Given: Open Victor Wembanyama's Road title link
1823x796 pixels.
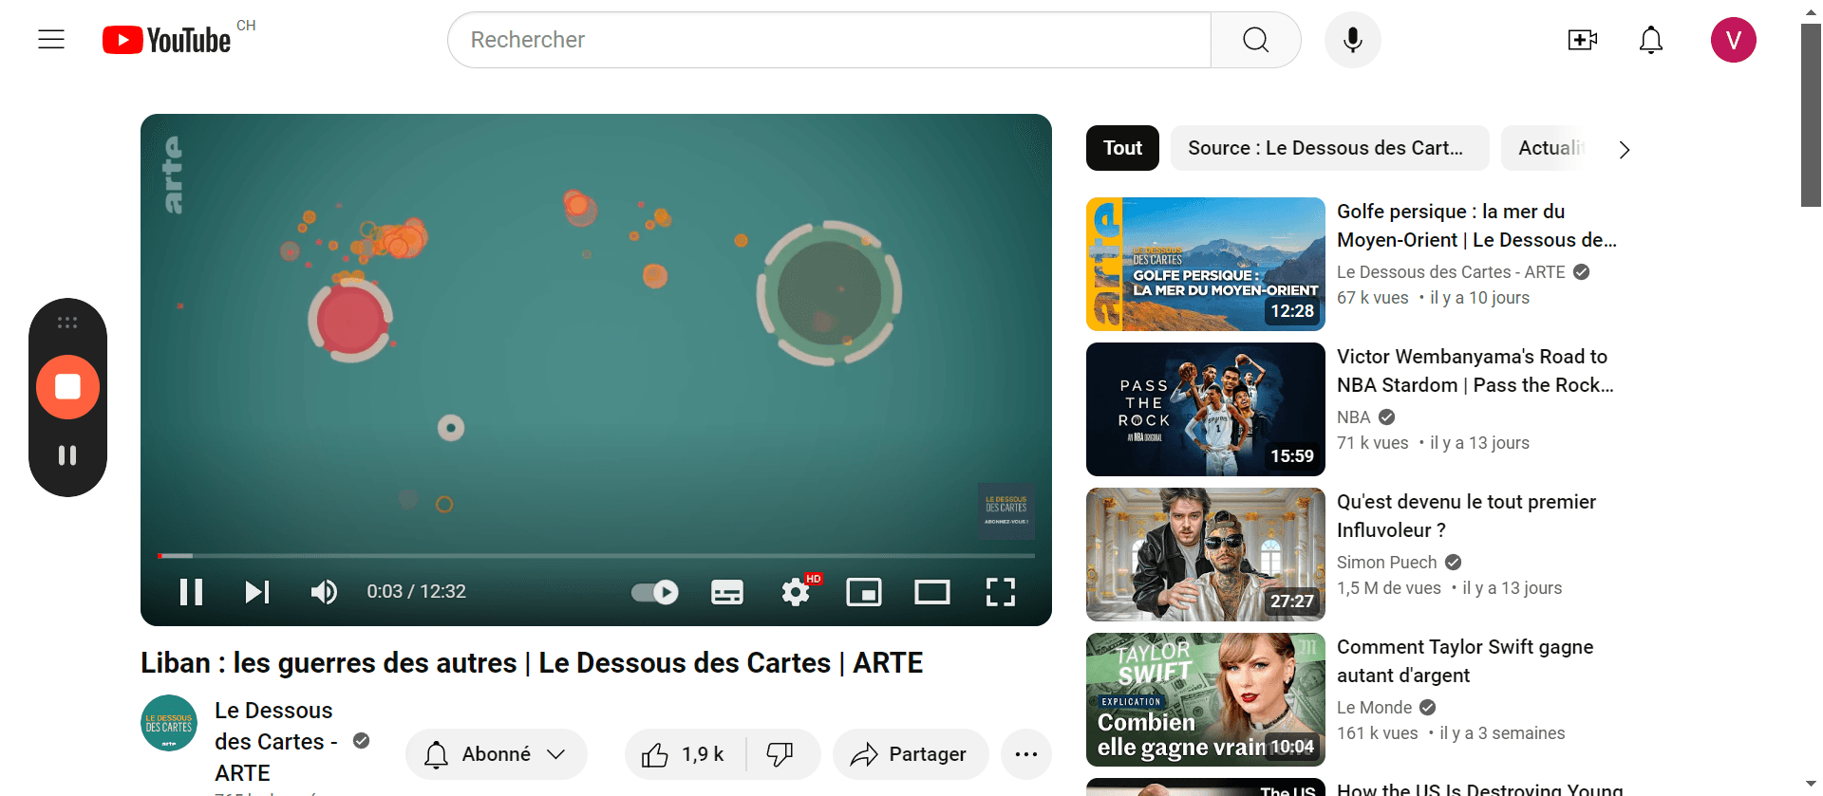Looking at the screenshot, I should 1475,371.
